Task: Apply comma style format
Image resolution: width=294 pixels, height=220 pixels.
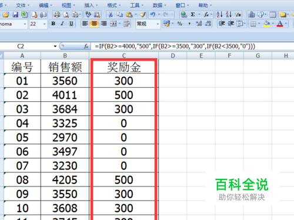Action: (x=189, y=24)
